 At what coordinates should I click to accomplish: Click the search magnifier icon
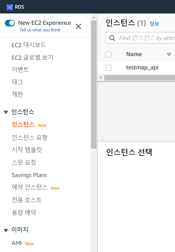coord(112,38)
